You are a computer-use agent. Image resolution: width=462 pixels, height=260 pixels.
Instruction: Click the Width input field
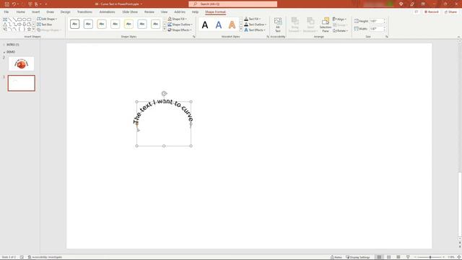376,29
